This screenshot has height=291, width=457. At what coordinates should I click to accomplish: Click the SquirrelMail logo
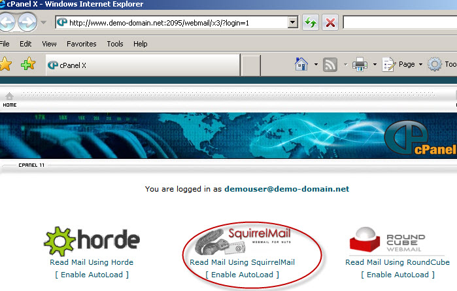[243, 241]
